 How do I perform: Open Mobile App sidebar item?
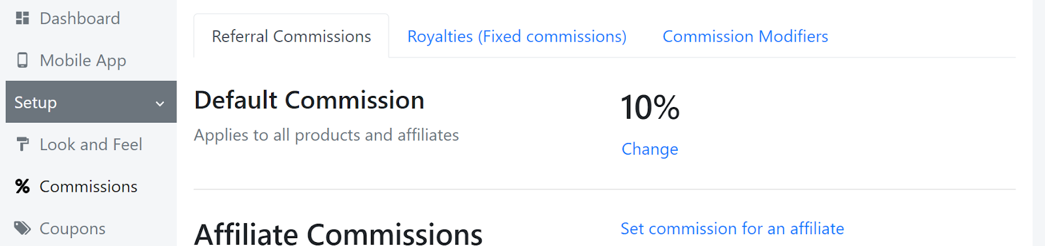pyautogui.click(x=83, y=60)
